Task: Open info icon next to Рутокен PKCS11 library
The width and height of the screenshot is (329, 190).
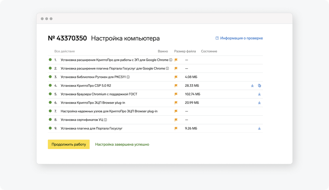Action: pos(128,77)
